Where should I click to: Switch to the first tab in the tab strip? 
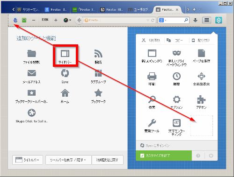(x=28, y=10)
